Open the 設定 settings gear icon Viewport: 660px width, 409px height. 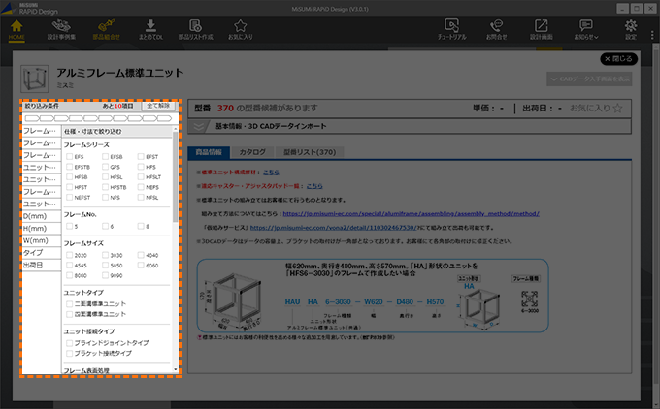point(632,29)
